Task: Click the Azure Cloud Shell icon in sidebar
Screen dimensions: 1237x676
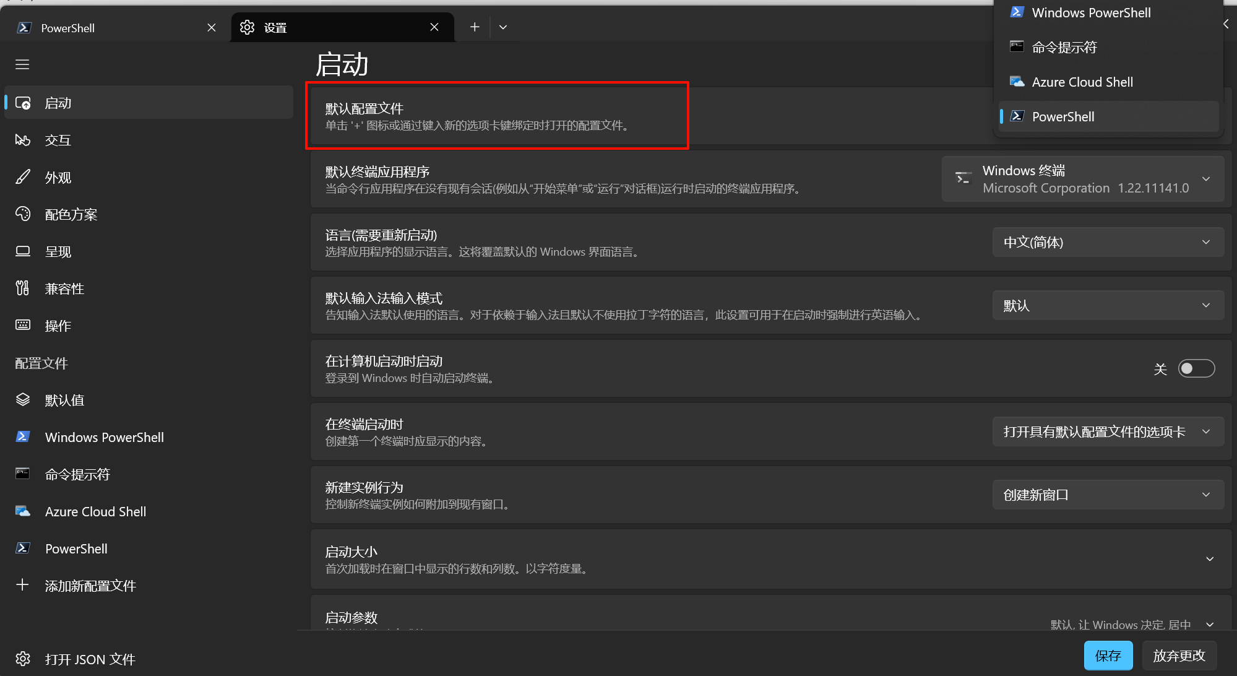Action: 23,511
